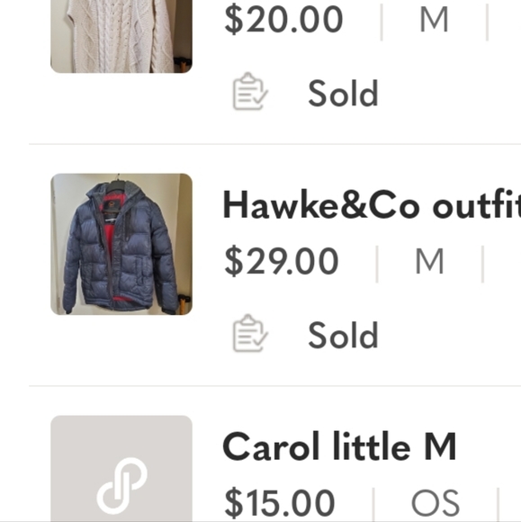Image resolution: width=521 pixels, height=522 pixels.
Task: Click the OS size label beside $15.00
Action: (436, 503)
